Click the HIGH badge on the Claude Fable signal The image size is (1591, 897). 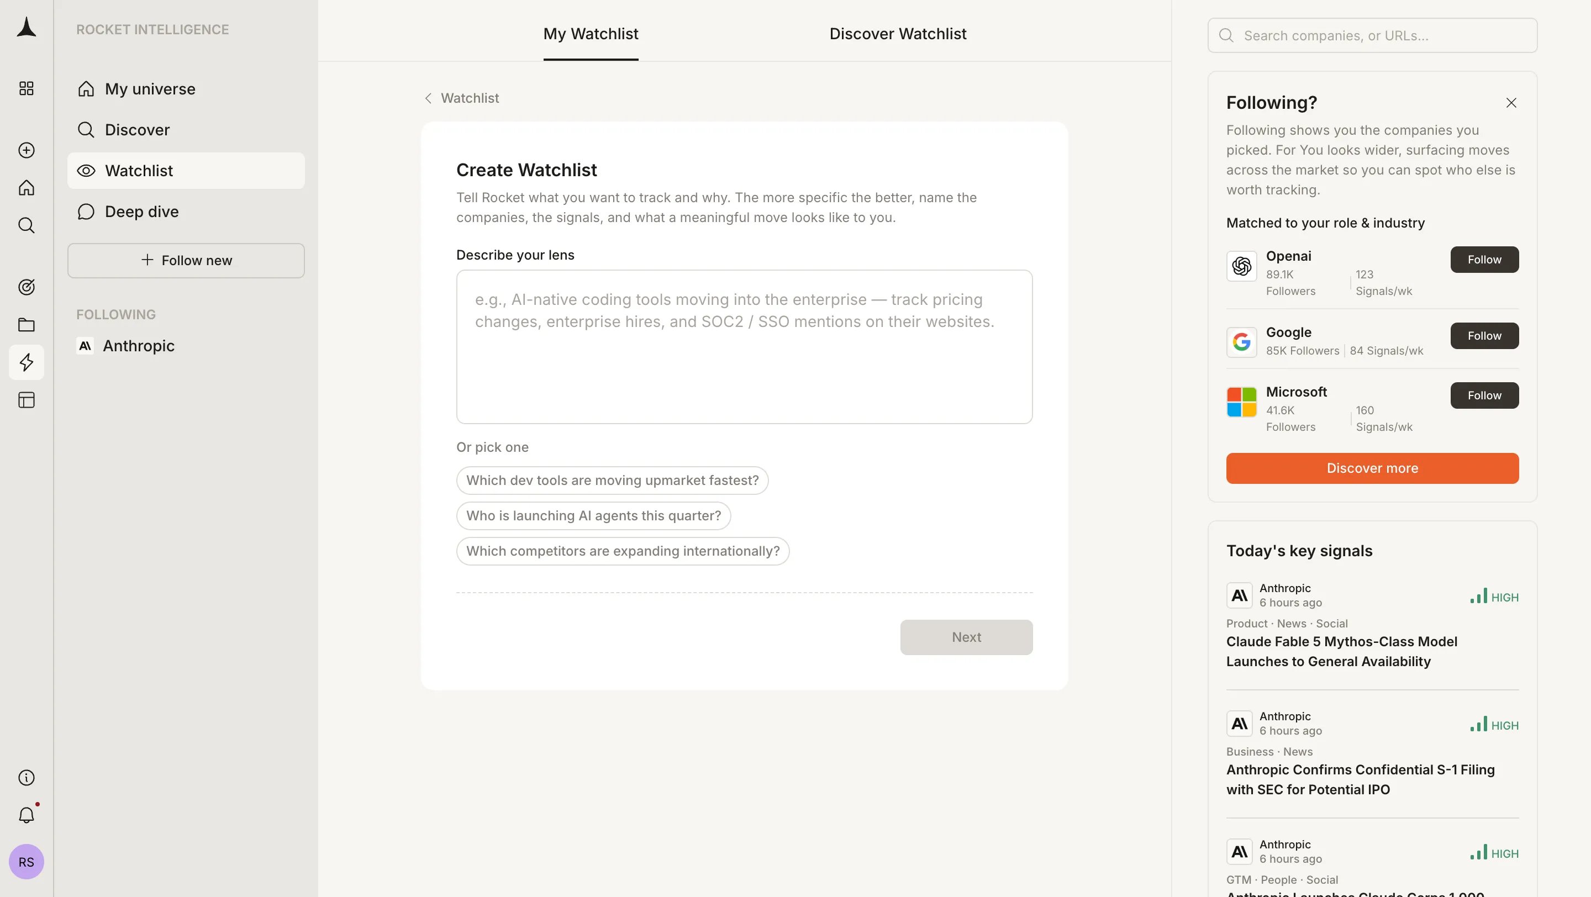[1494, 597]
